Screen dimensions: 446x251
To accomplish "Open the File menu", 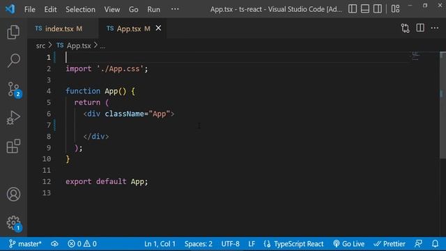I will coord(29,9).
